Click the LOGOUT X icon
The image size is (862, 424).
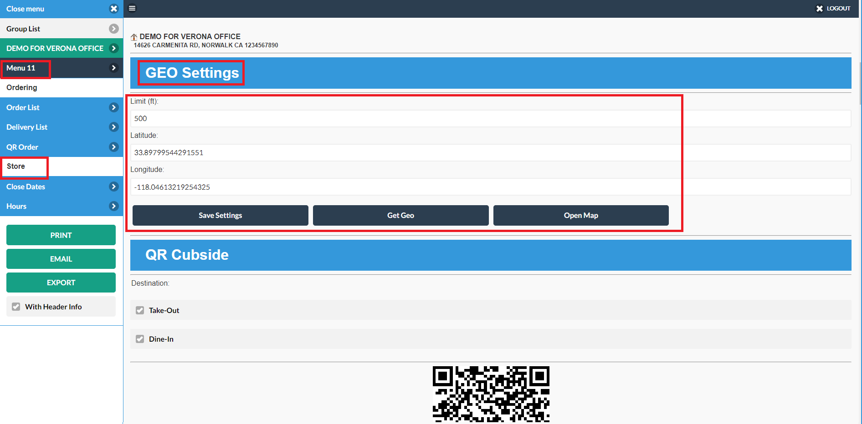(819, 9)
